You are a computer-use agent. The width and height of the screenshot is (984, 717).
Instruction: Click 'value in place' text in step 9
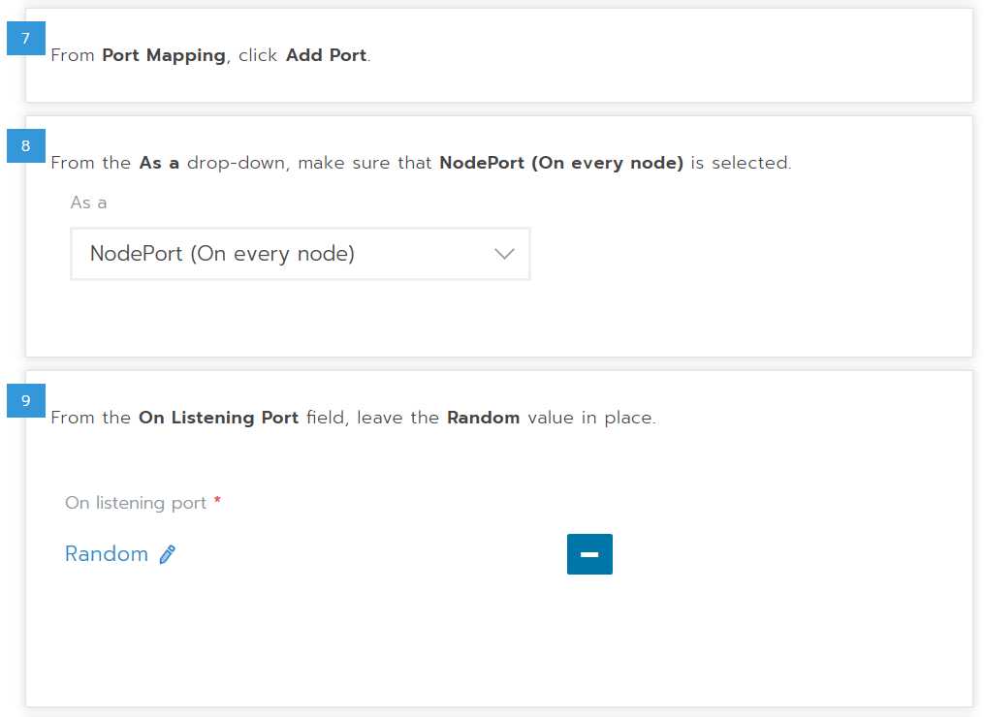pos(591,418)
